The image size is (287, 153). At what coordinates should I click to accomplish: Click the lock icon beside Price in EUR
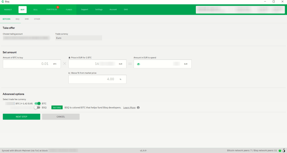pyautogui.click(x=69, y=58)
